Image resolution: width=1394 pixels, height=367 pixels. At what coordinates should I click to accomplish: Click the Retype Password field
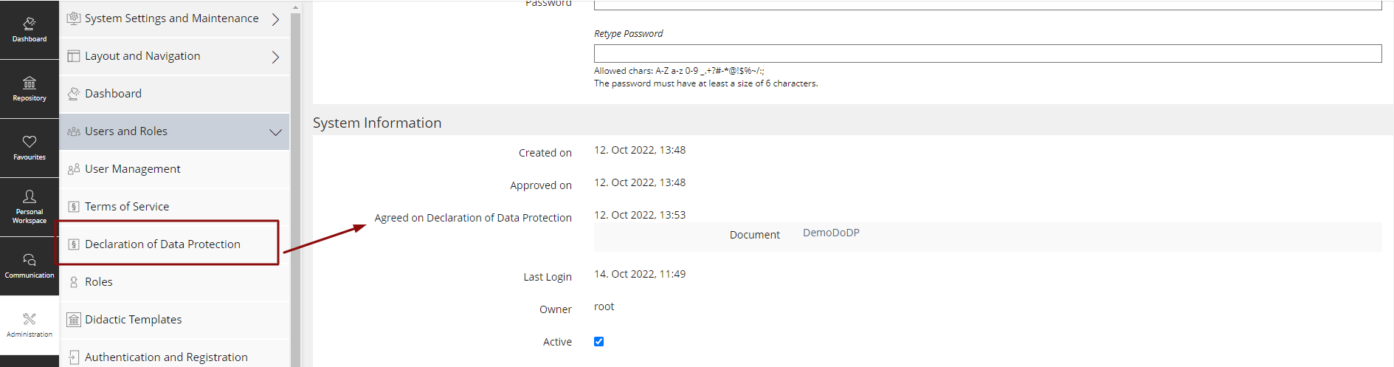[x=987, y=53]
